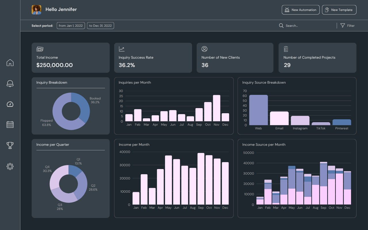Open the 'from Jan 1, 2022' date picker
Screen dimensions: 368x230
[71, 26]
